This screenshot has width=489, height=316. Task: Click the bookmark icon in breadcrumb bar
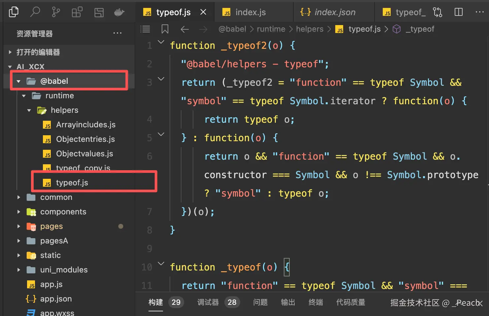(x=165, y=29)
